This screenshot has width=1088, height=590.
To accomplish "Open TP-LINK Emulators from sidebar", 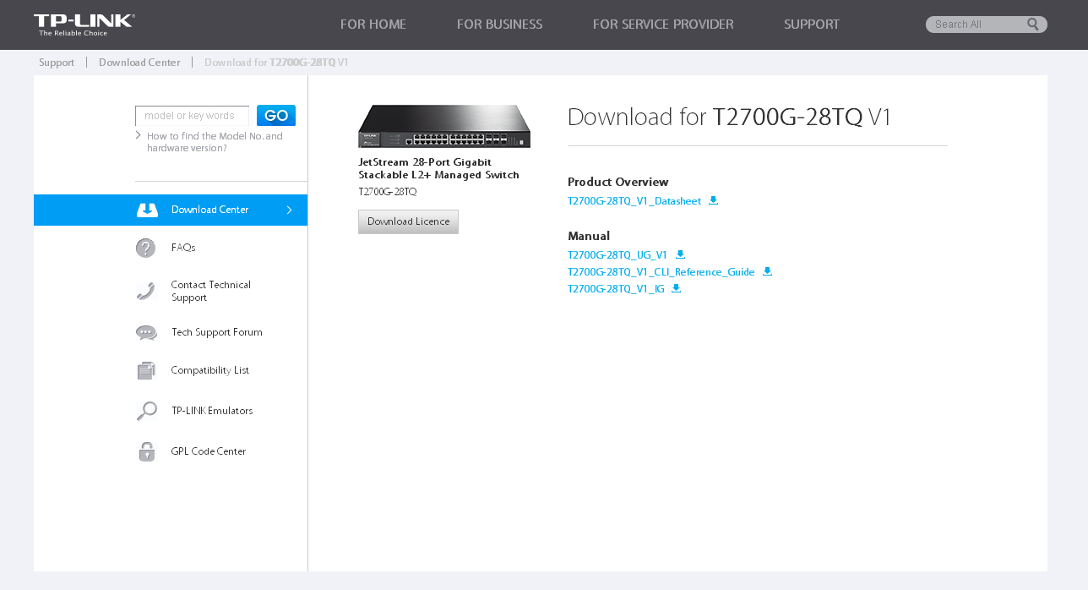I will click(x=212, y=411).
